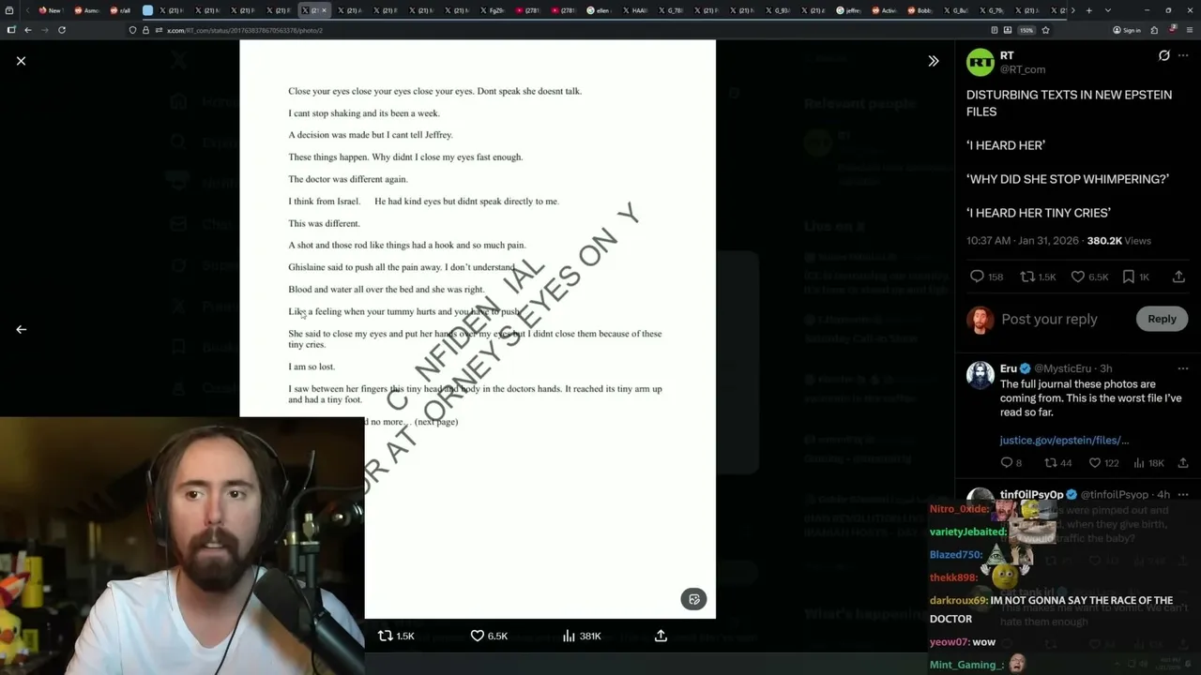The width and height of the screenshot is (1201, 675).
Task: Open the justice.gov/epstein/files link
Action: coord(1064,440)
